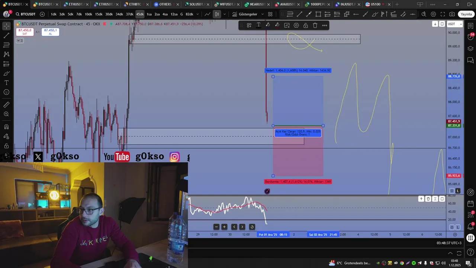This screenshot has height=268, width=476.
Task: Delete selected drawing with trash icon
Action: click(315, 25)
